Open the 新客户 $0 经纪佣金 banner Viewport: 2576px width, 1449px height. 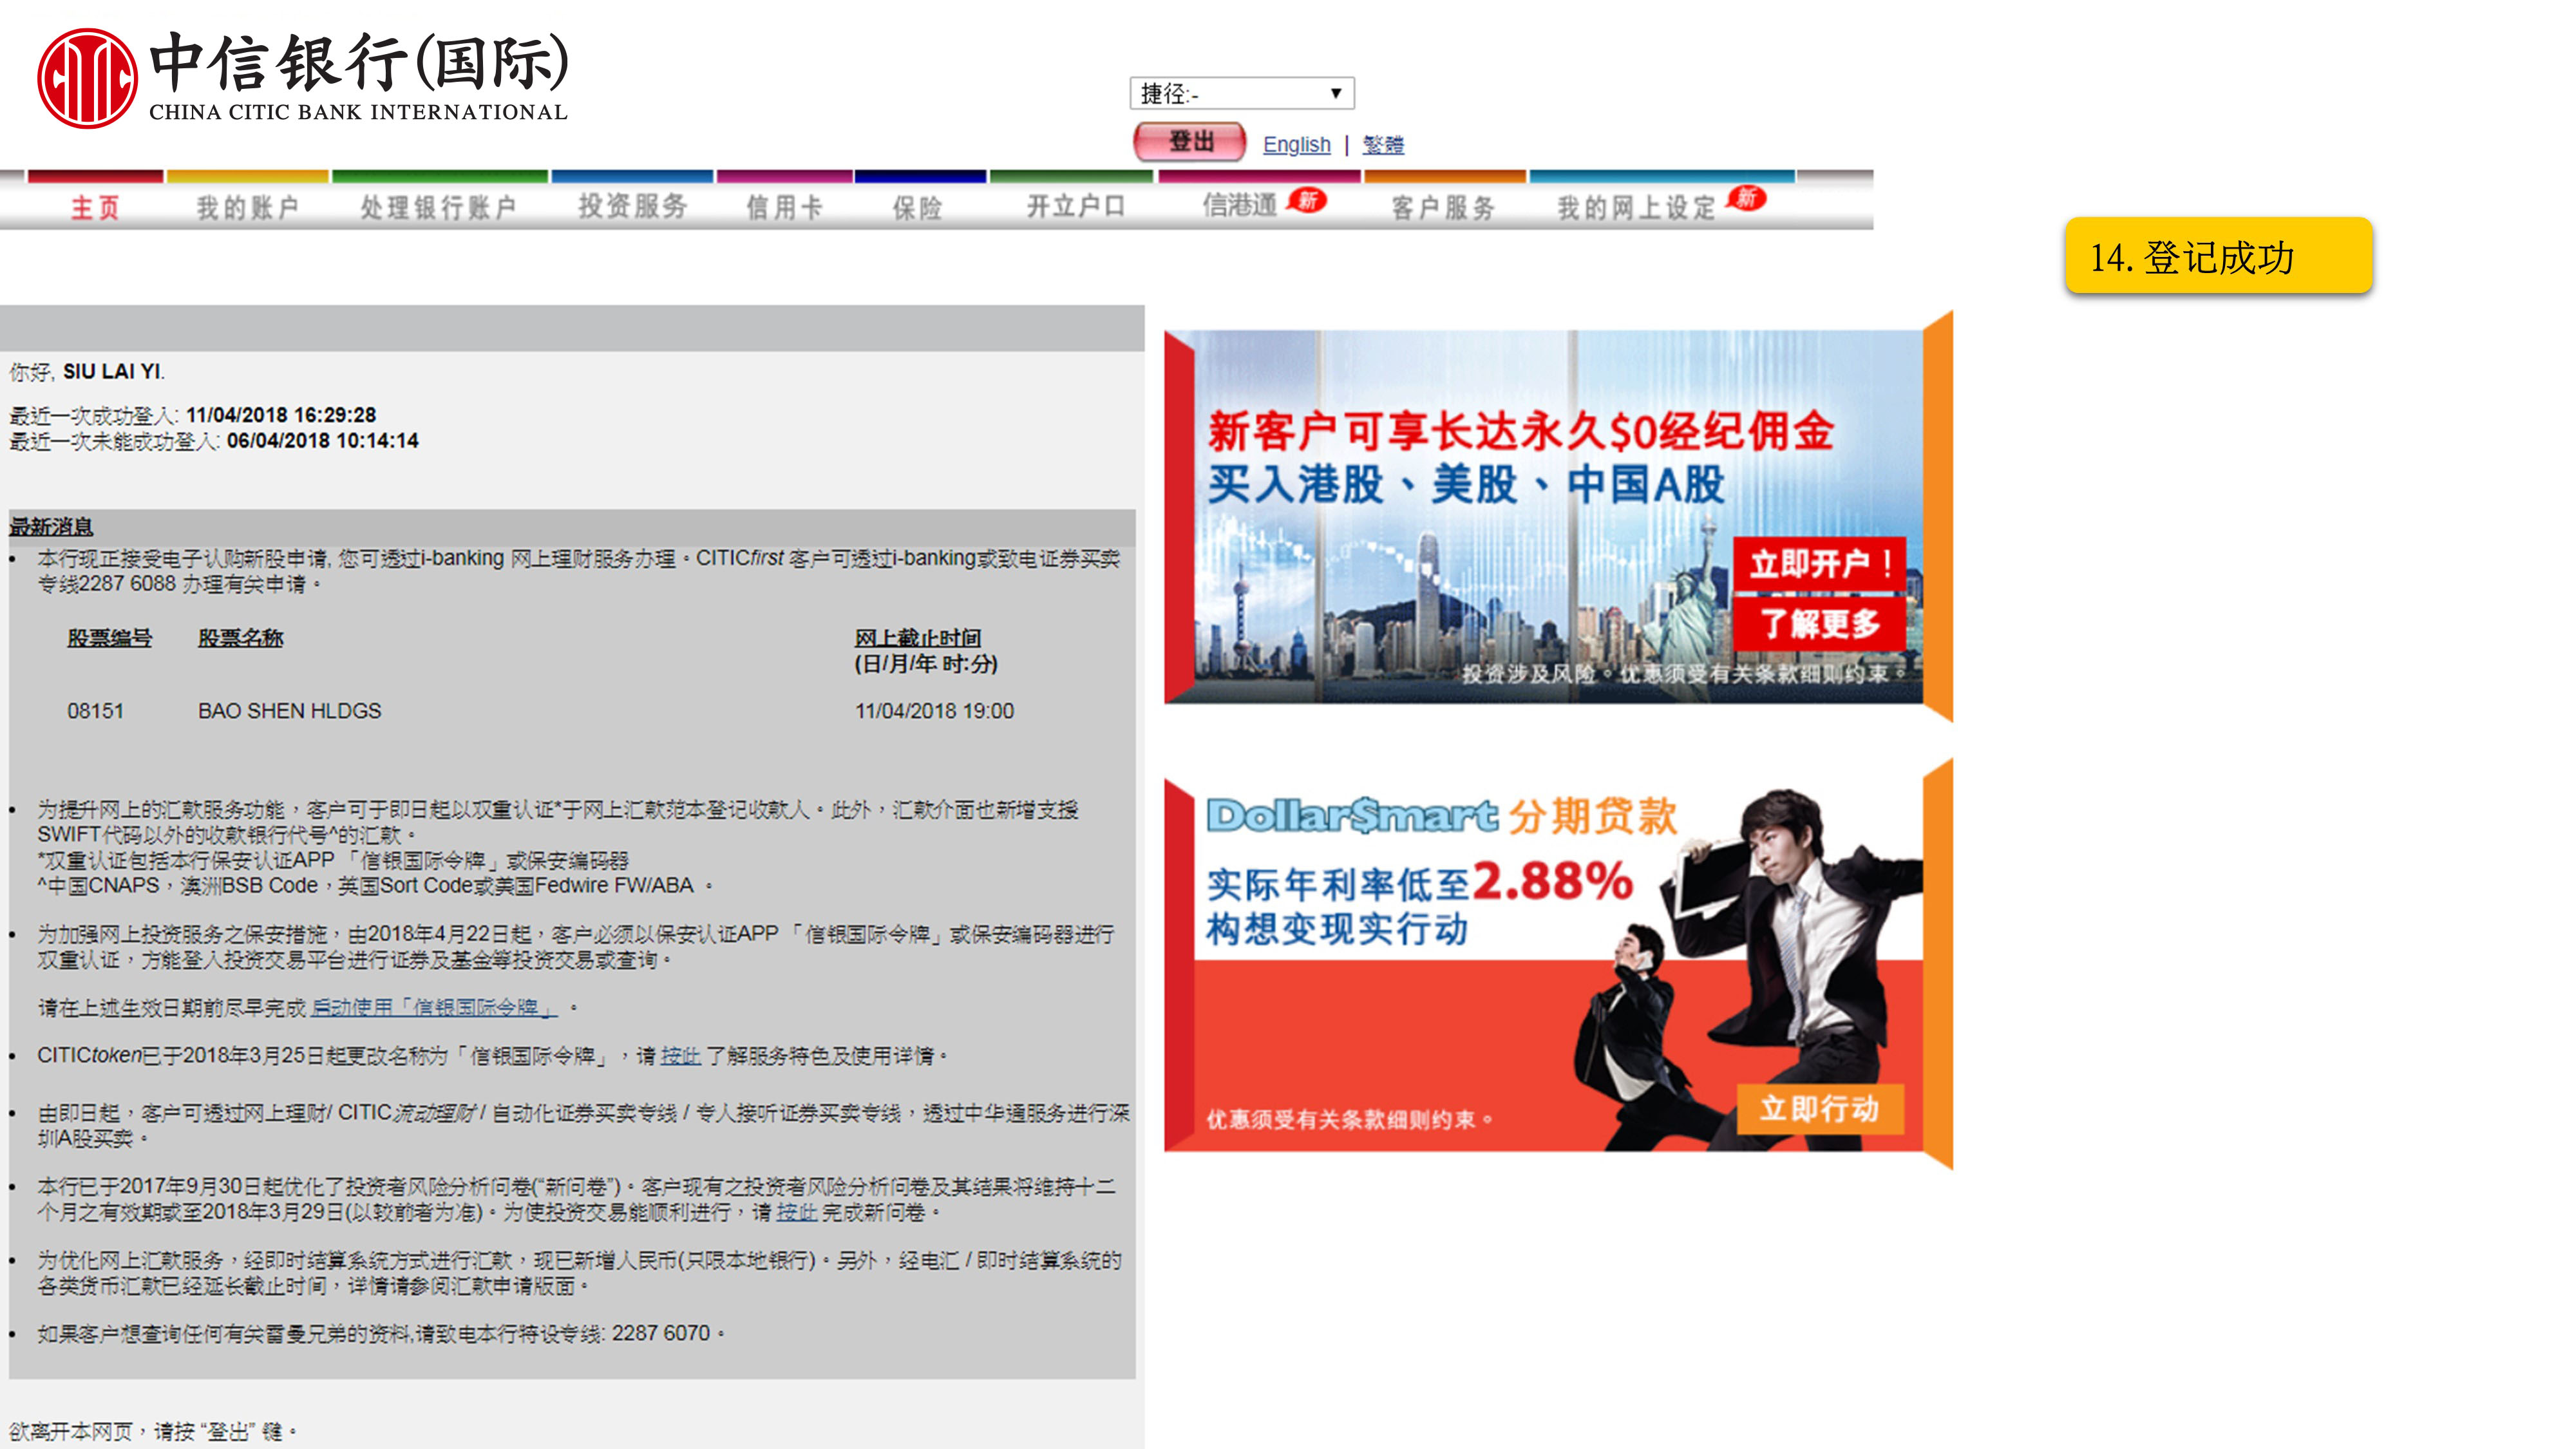(1557, 516)
